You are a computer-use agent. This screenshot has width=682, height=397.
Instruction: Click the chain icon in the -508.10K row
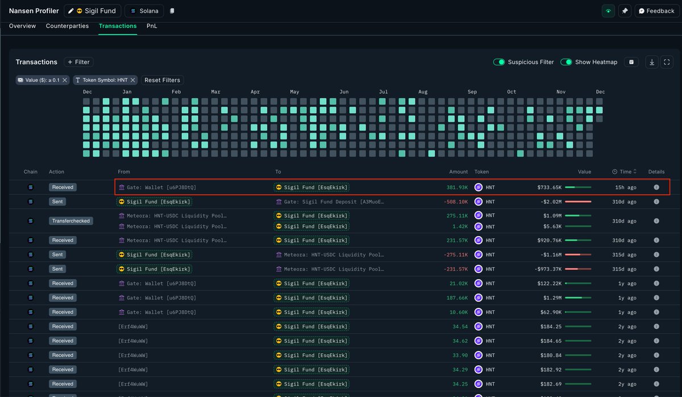pyautogui.click(x=31, y=202)
